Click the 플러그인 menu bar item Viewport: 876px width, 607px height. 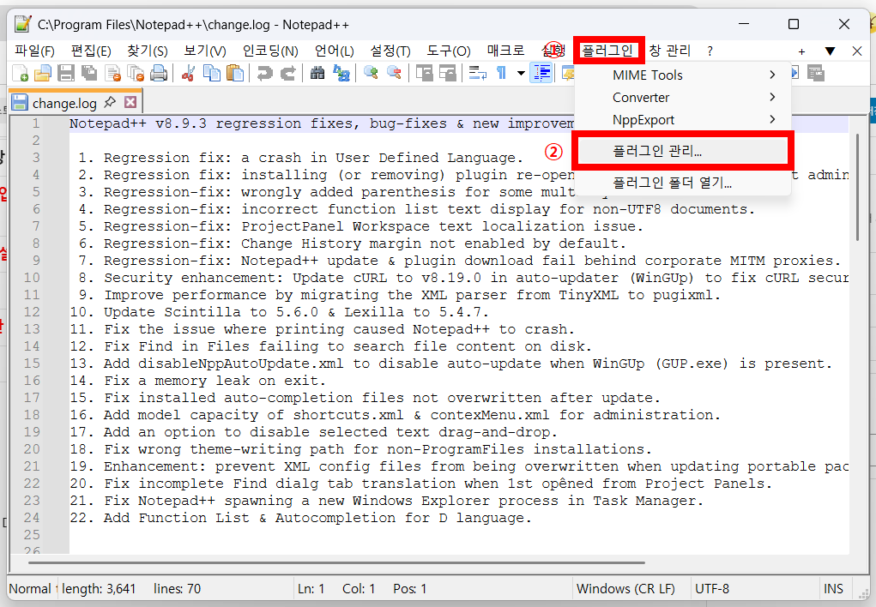click(x=607, y=51)
